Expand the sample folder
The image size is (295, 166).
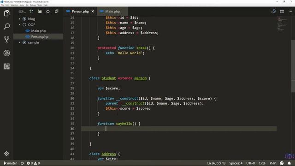click(x=19, y=42)
